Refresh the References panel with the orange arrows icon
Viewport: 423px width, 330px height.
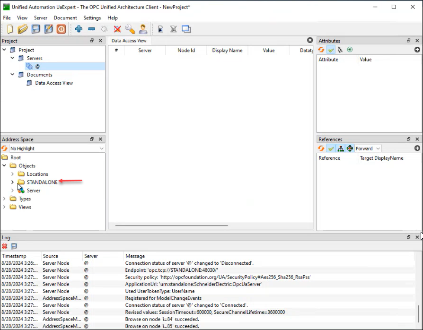tap(321, 148)
